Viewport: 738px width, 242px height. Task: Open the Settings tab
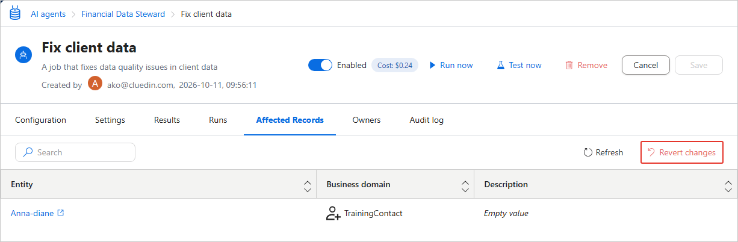point(110,120)
